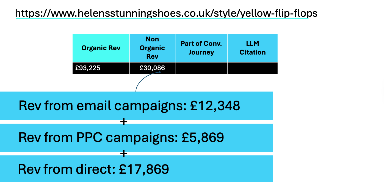Click the £5,869 PPC revenue figure
Screen dimensions: 384x182
pos(203,138)
